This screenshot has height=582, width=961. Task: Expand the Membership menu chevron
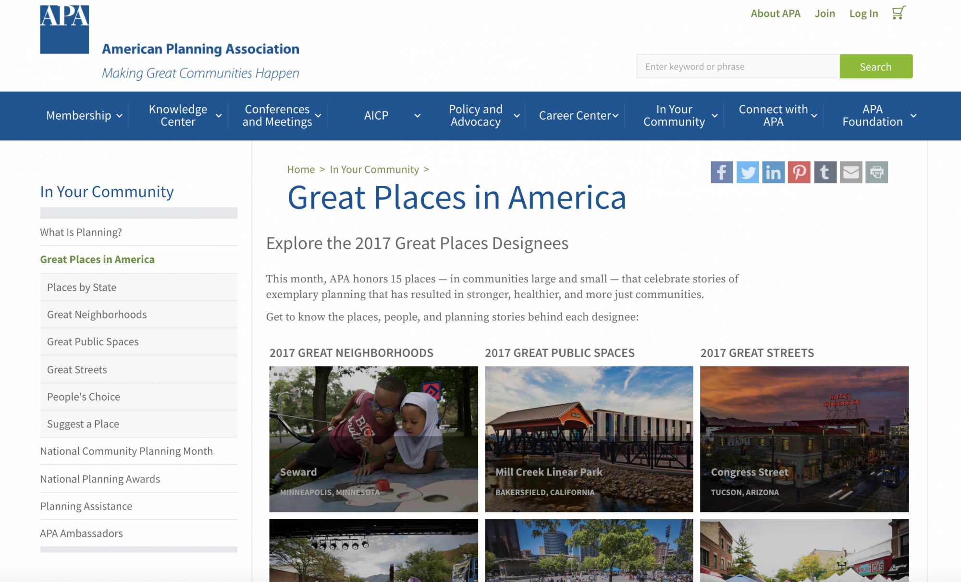pyautogui.click(x=120, y=116)
